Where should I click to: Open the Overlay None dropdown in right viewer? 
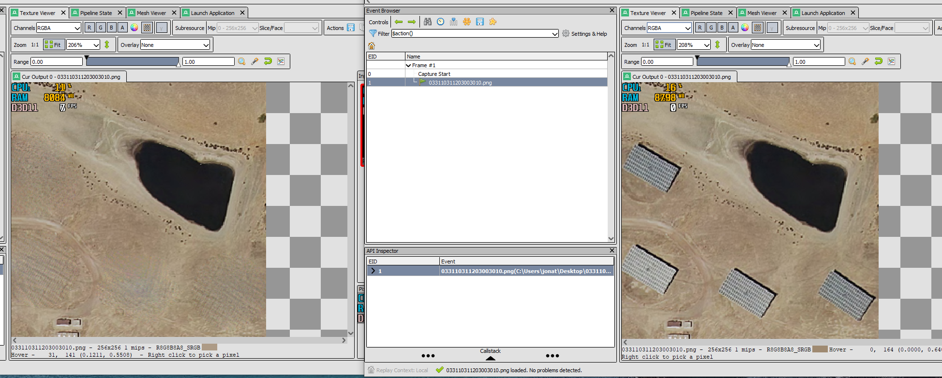[786, 45]
